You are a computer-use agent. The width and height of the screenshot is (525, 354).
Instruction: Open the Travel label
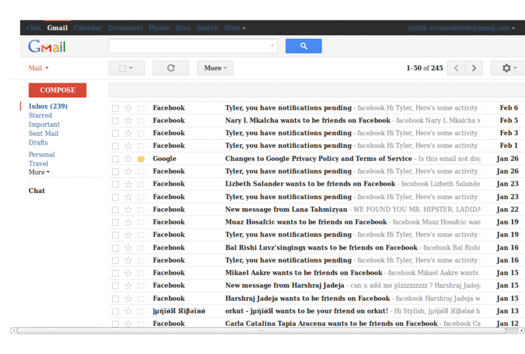38,164
